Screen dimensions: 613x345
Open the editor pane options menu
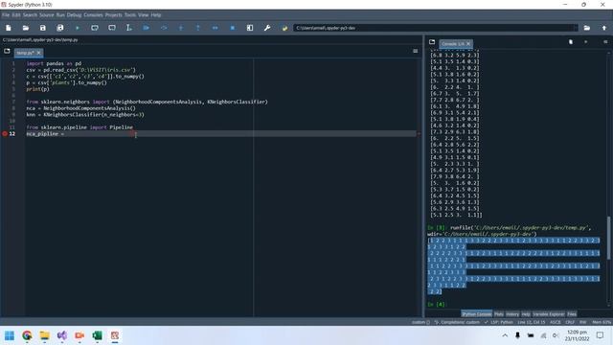click(415, 51)
